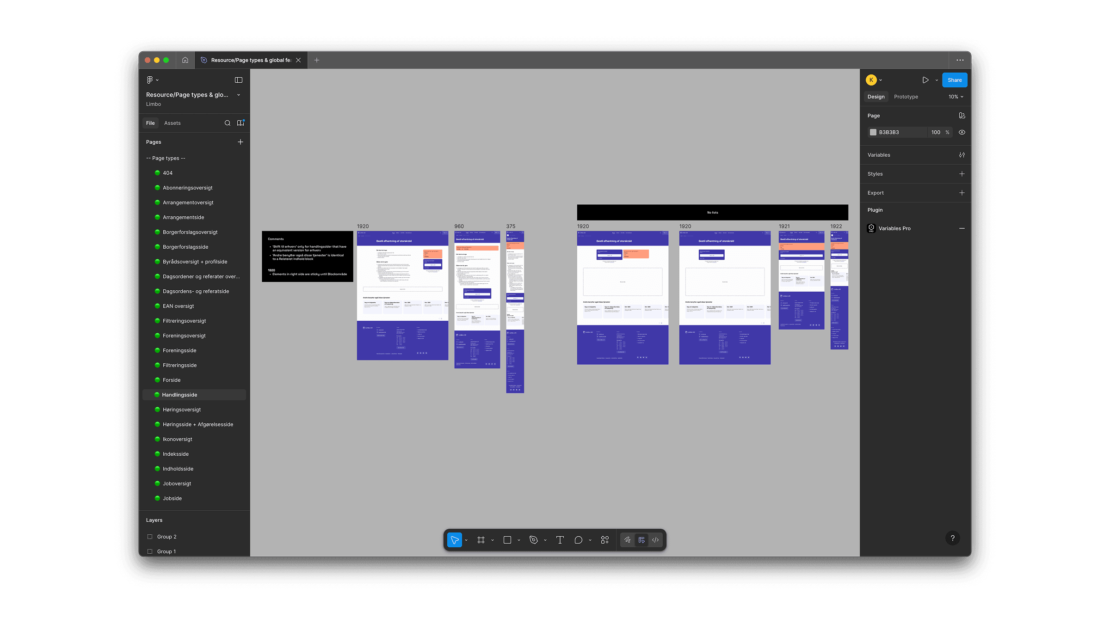Select the Frame tool in toolbar
Viewport: 1110px width, 624px height.
coord(481,540)
